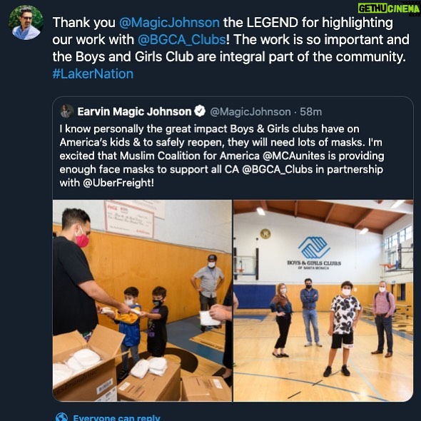The image size is (421, 421).
Task: Click the #LakerNation hashtag
Action: pos(93,73)
